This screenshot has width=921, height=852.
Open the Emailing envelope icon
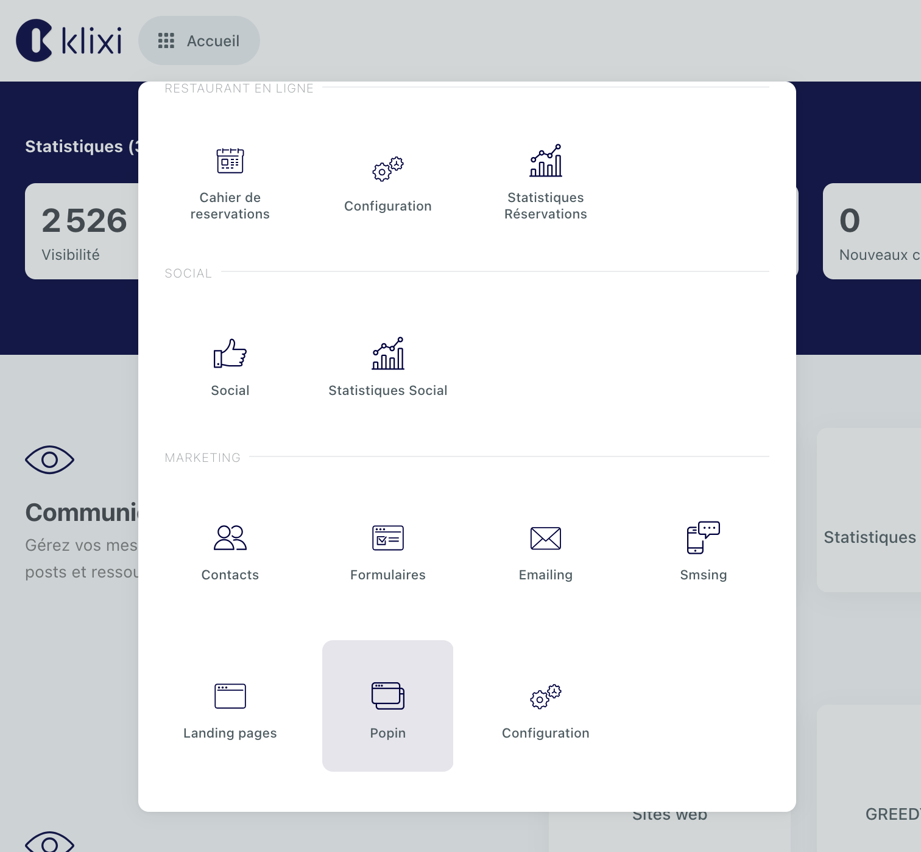546,538
